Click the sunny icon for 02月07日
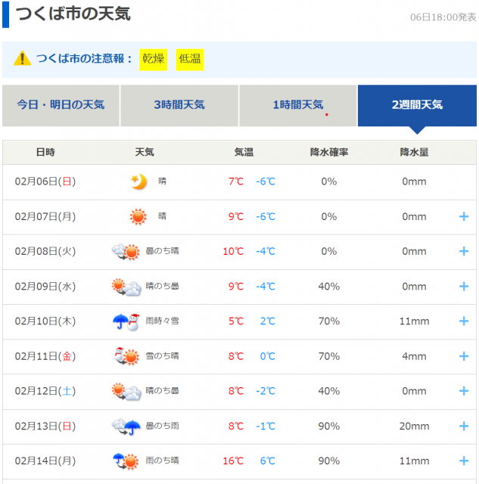The height and width of the screenshot is (484, 479). pos(138,217)
